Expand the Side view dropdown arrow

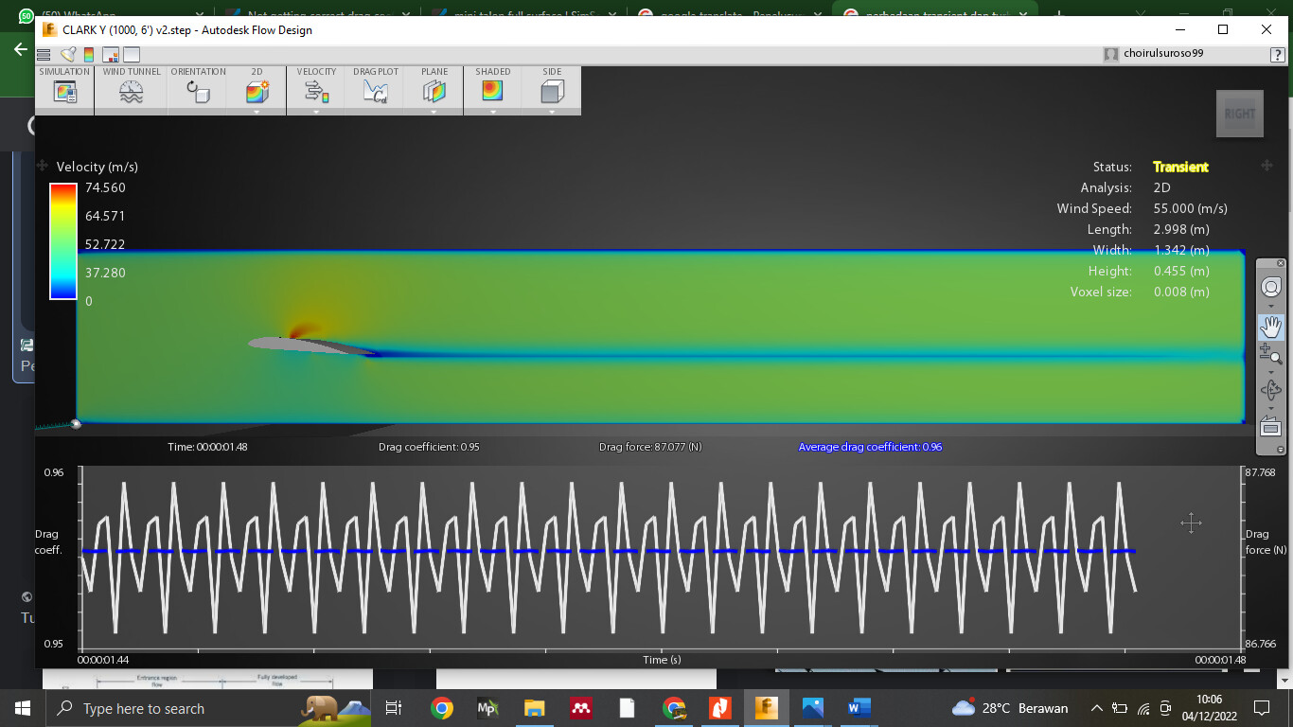coord(551,113)
